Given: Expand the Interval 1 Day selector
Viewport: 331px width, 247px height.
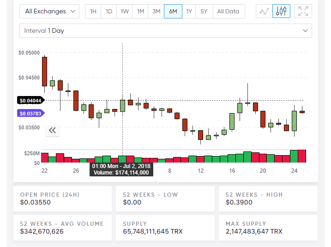Looking at the screenshot, I should point(166,31).
